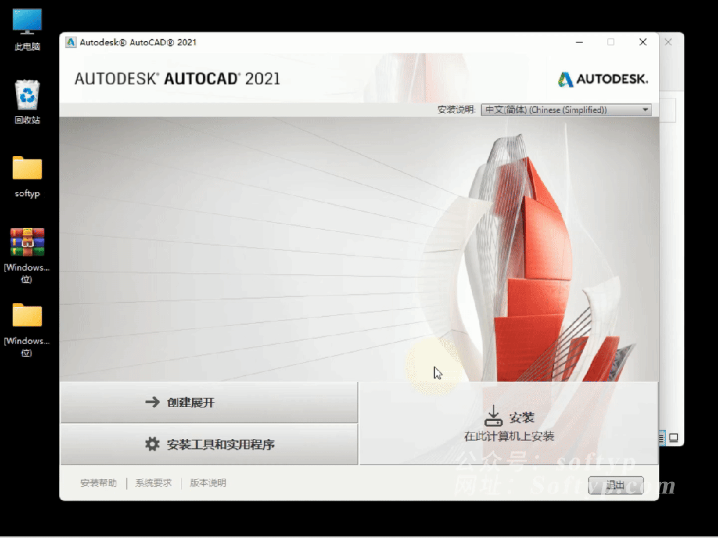
Task: Open the 系统要求 link
Action: (x=154, y=483)
